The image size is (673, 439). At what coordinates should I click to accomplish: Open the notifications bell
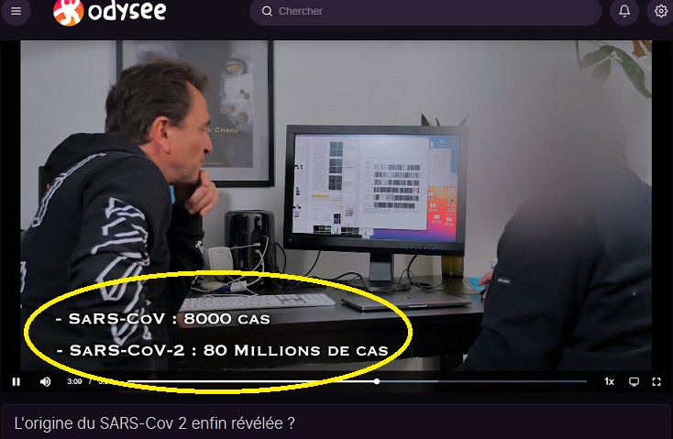[624, 11]
